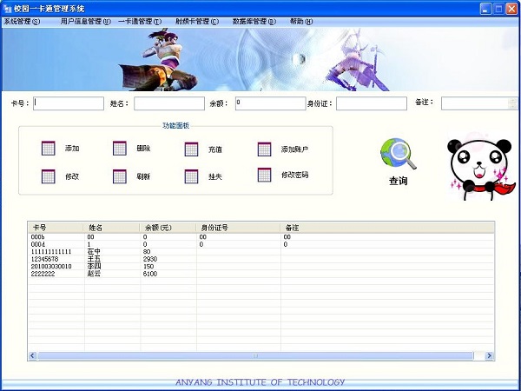Open the 一卡通管理(T) menu
The width and height of the screenshot is (521, 391).
click(140, 22)
